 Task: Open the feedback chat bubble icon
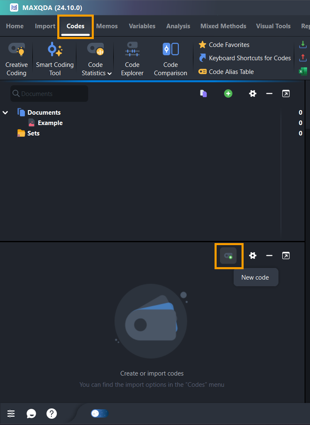[31, 413]
